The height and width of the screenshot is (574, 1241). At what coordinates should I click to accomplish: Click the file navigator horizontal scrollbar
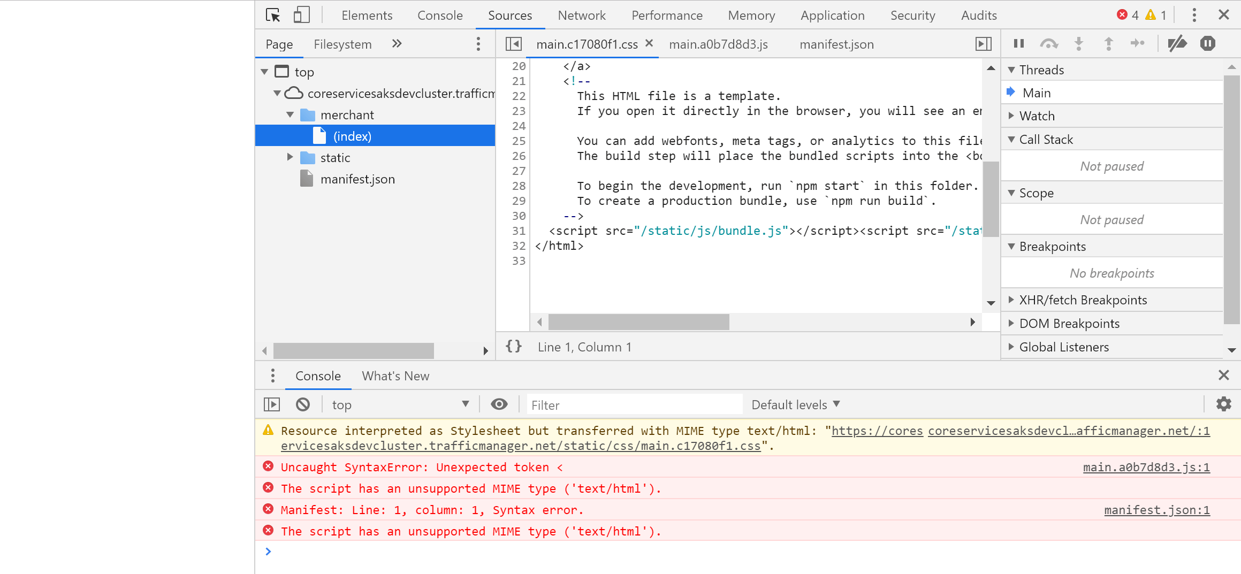pyautogui.click(x=353, y=351)
